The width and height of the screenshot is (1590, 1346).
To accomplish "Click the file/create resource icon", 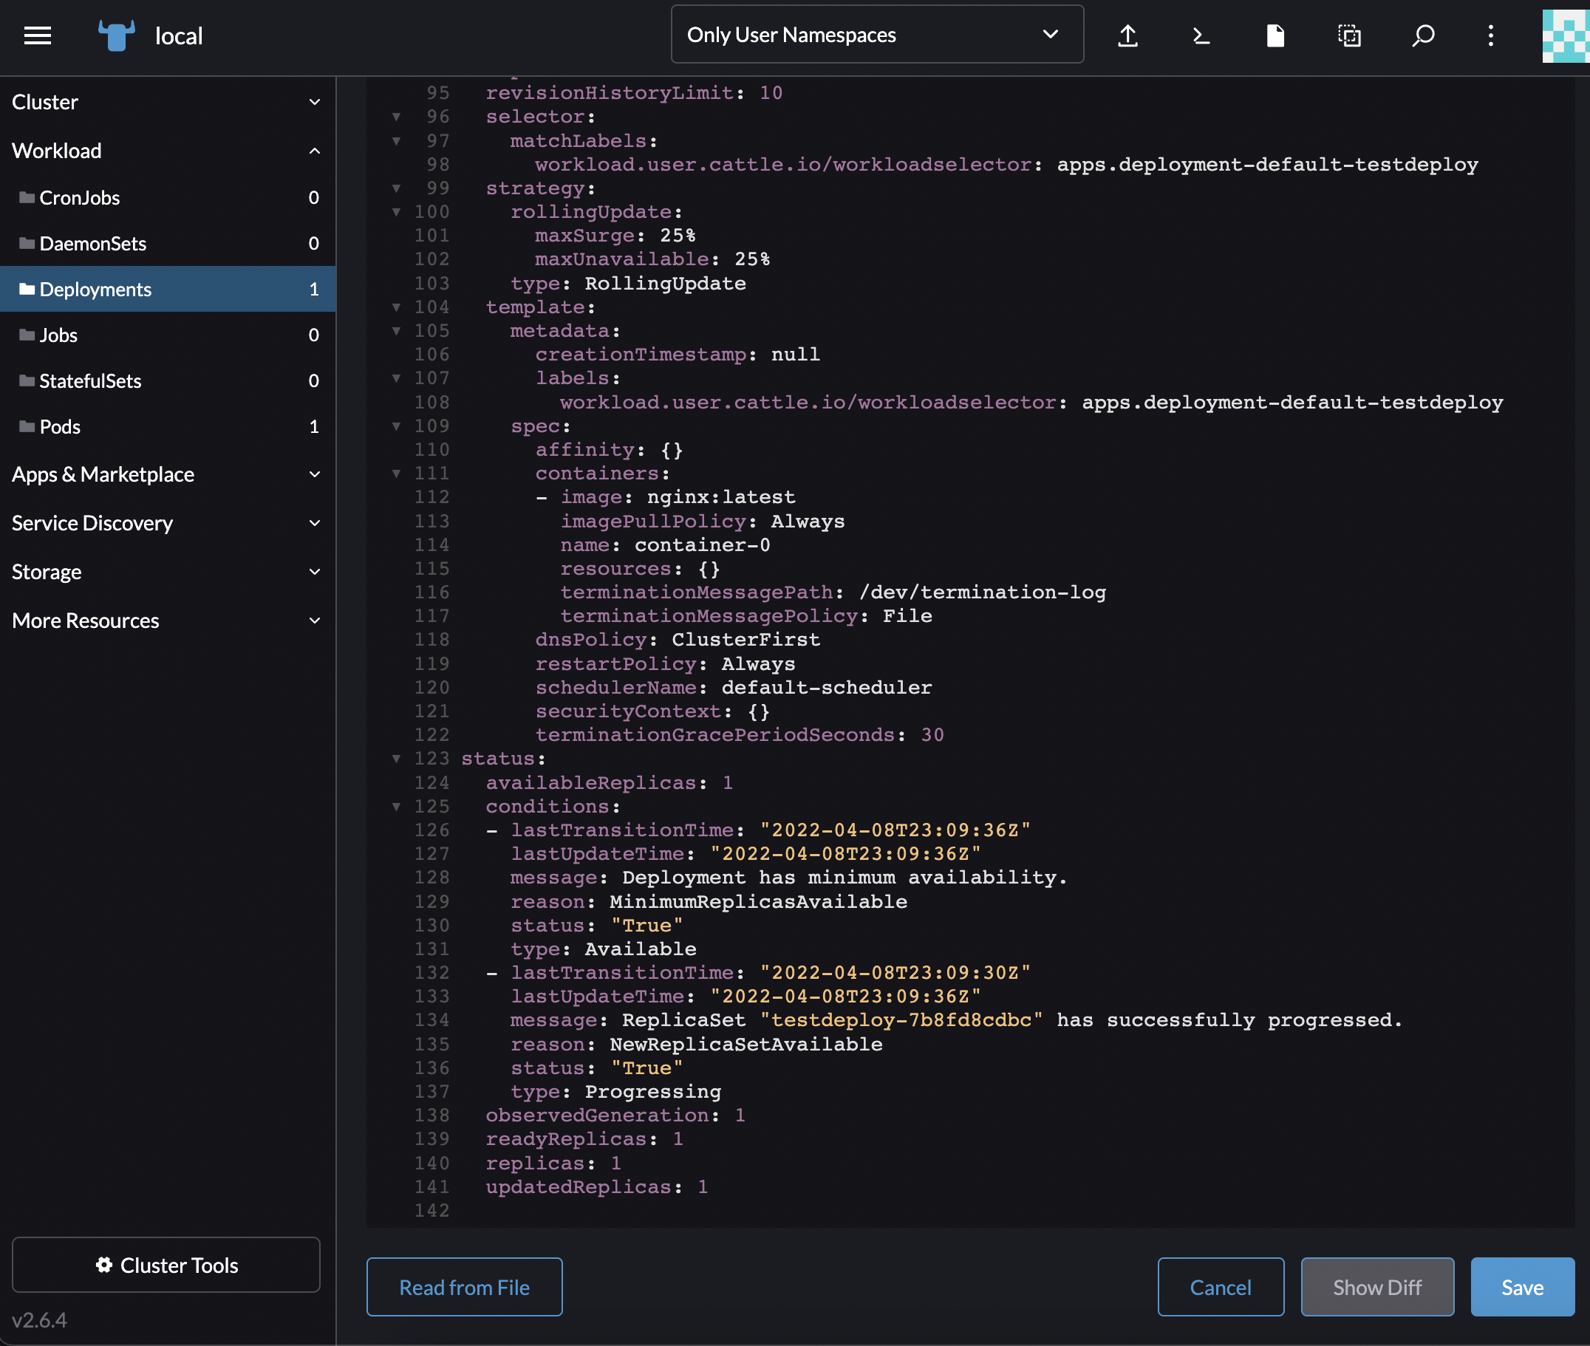I will [1275, 35].
